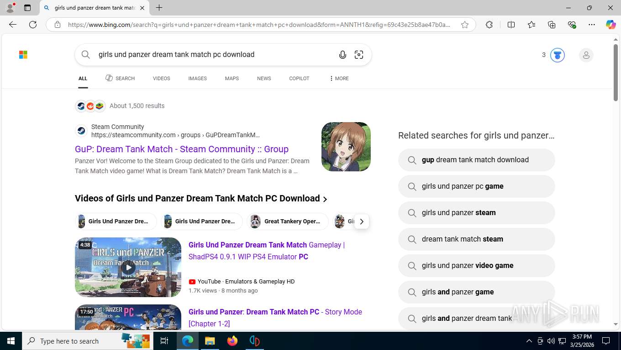Click the Windows taskbar search box

point(87,341)
